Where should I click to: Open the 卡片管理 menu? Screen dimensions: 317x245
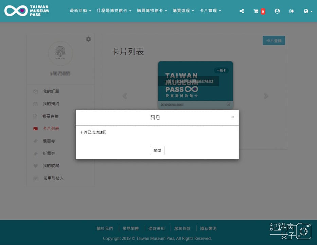tap(210, 11)
